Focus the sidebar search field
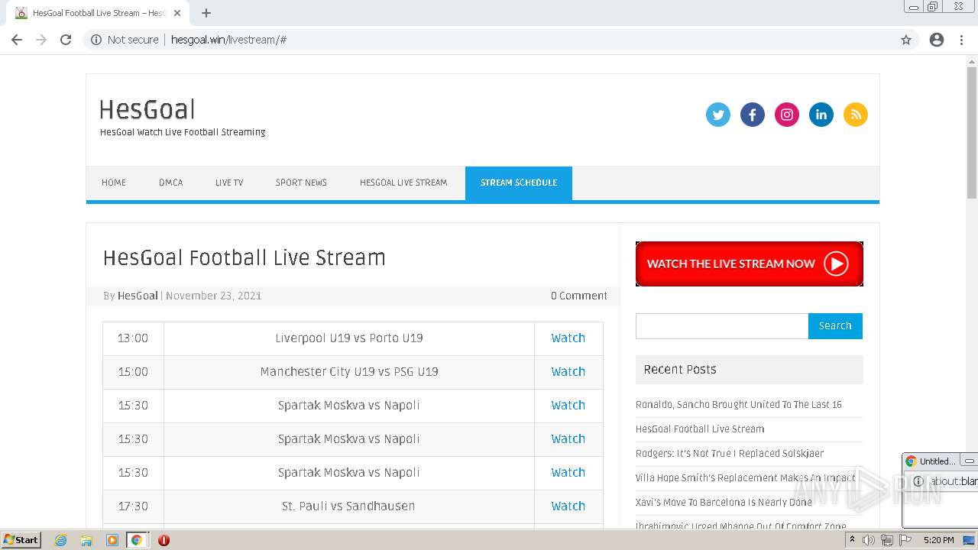 (722, 325)
